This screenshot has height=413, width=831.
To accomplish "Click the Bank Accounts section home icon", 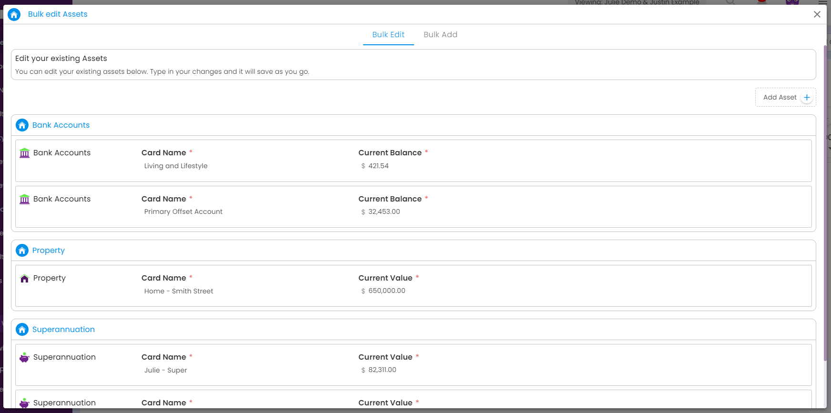I will [22, 125].
